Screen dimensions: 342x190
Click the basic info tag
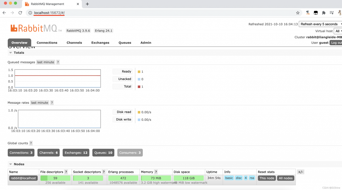coord(229,178)
